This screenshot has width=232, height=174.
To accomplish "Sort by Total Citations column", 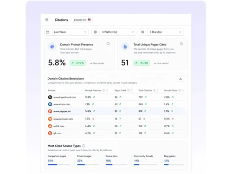I will click(x=157, y=90).
